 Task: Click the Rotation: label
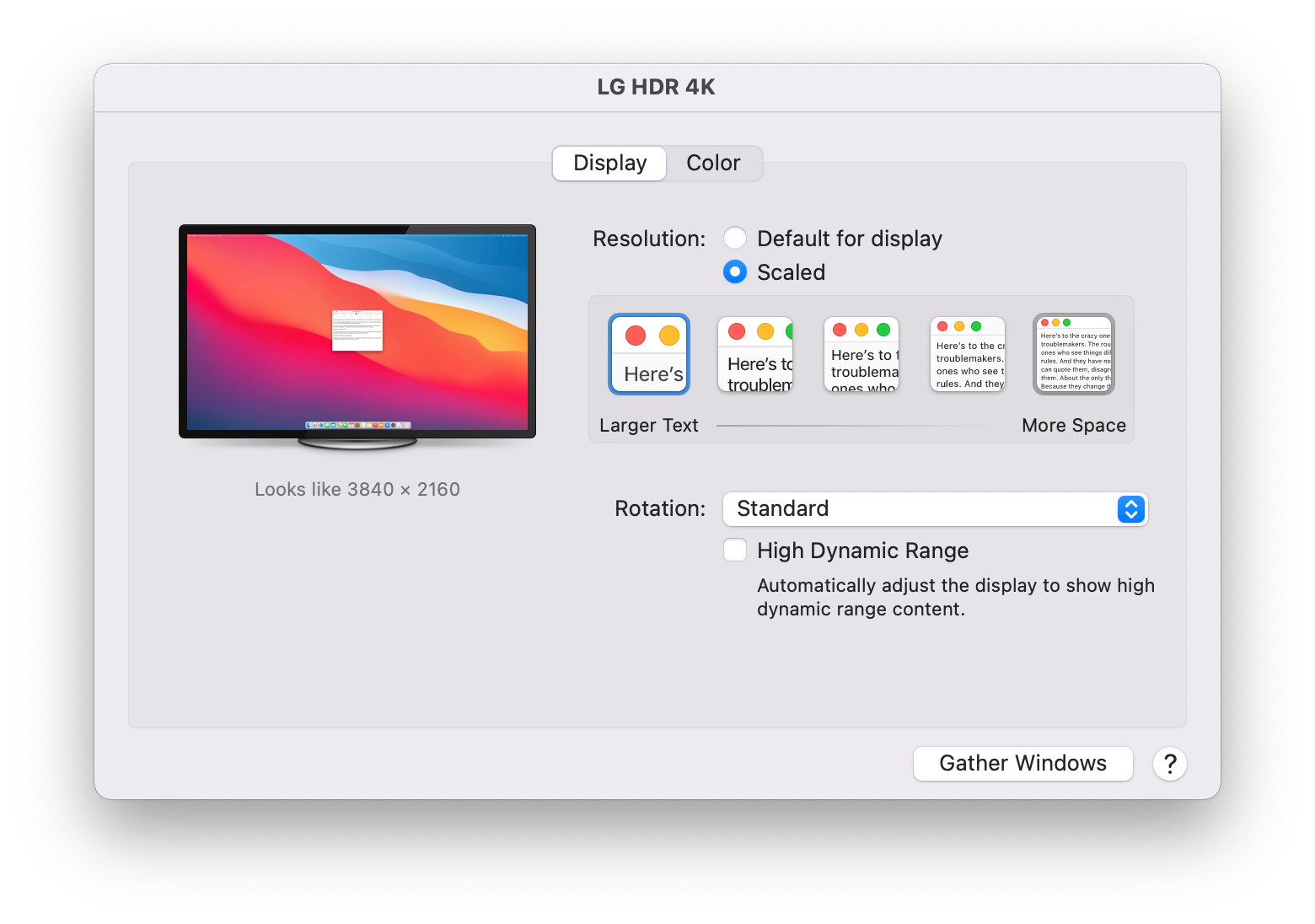pos(660,509)
